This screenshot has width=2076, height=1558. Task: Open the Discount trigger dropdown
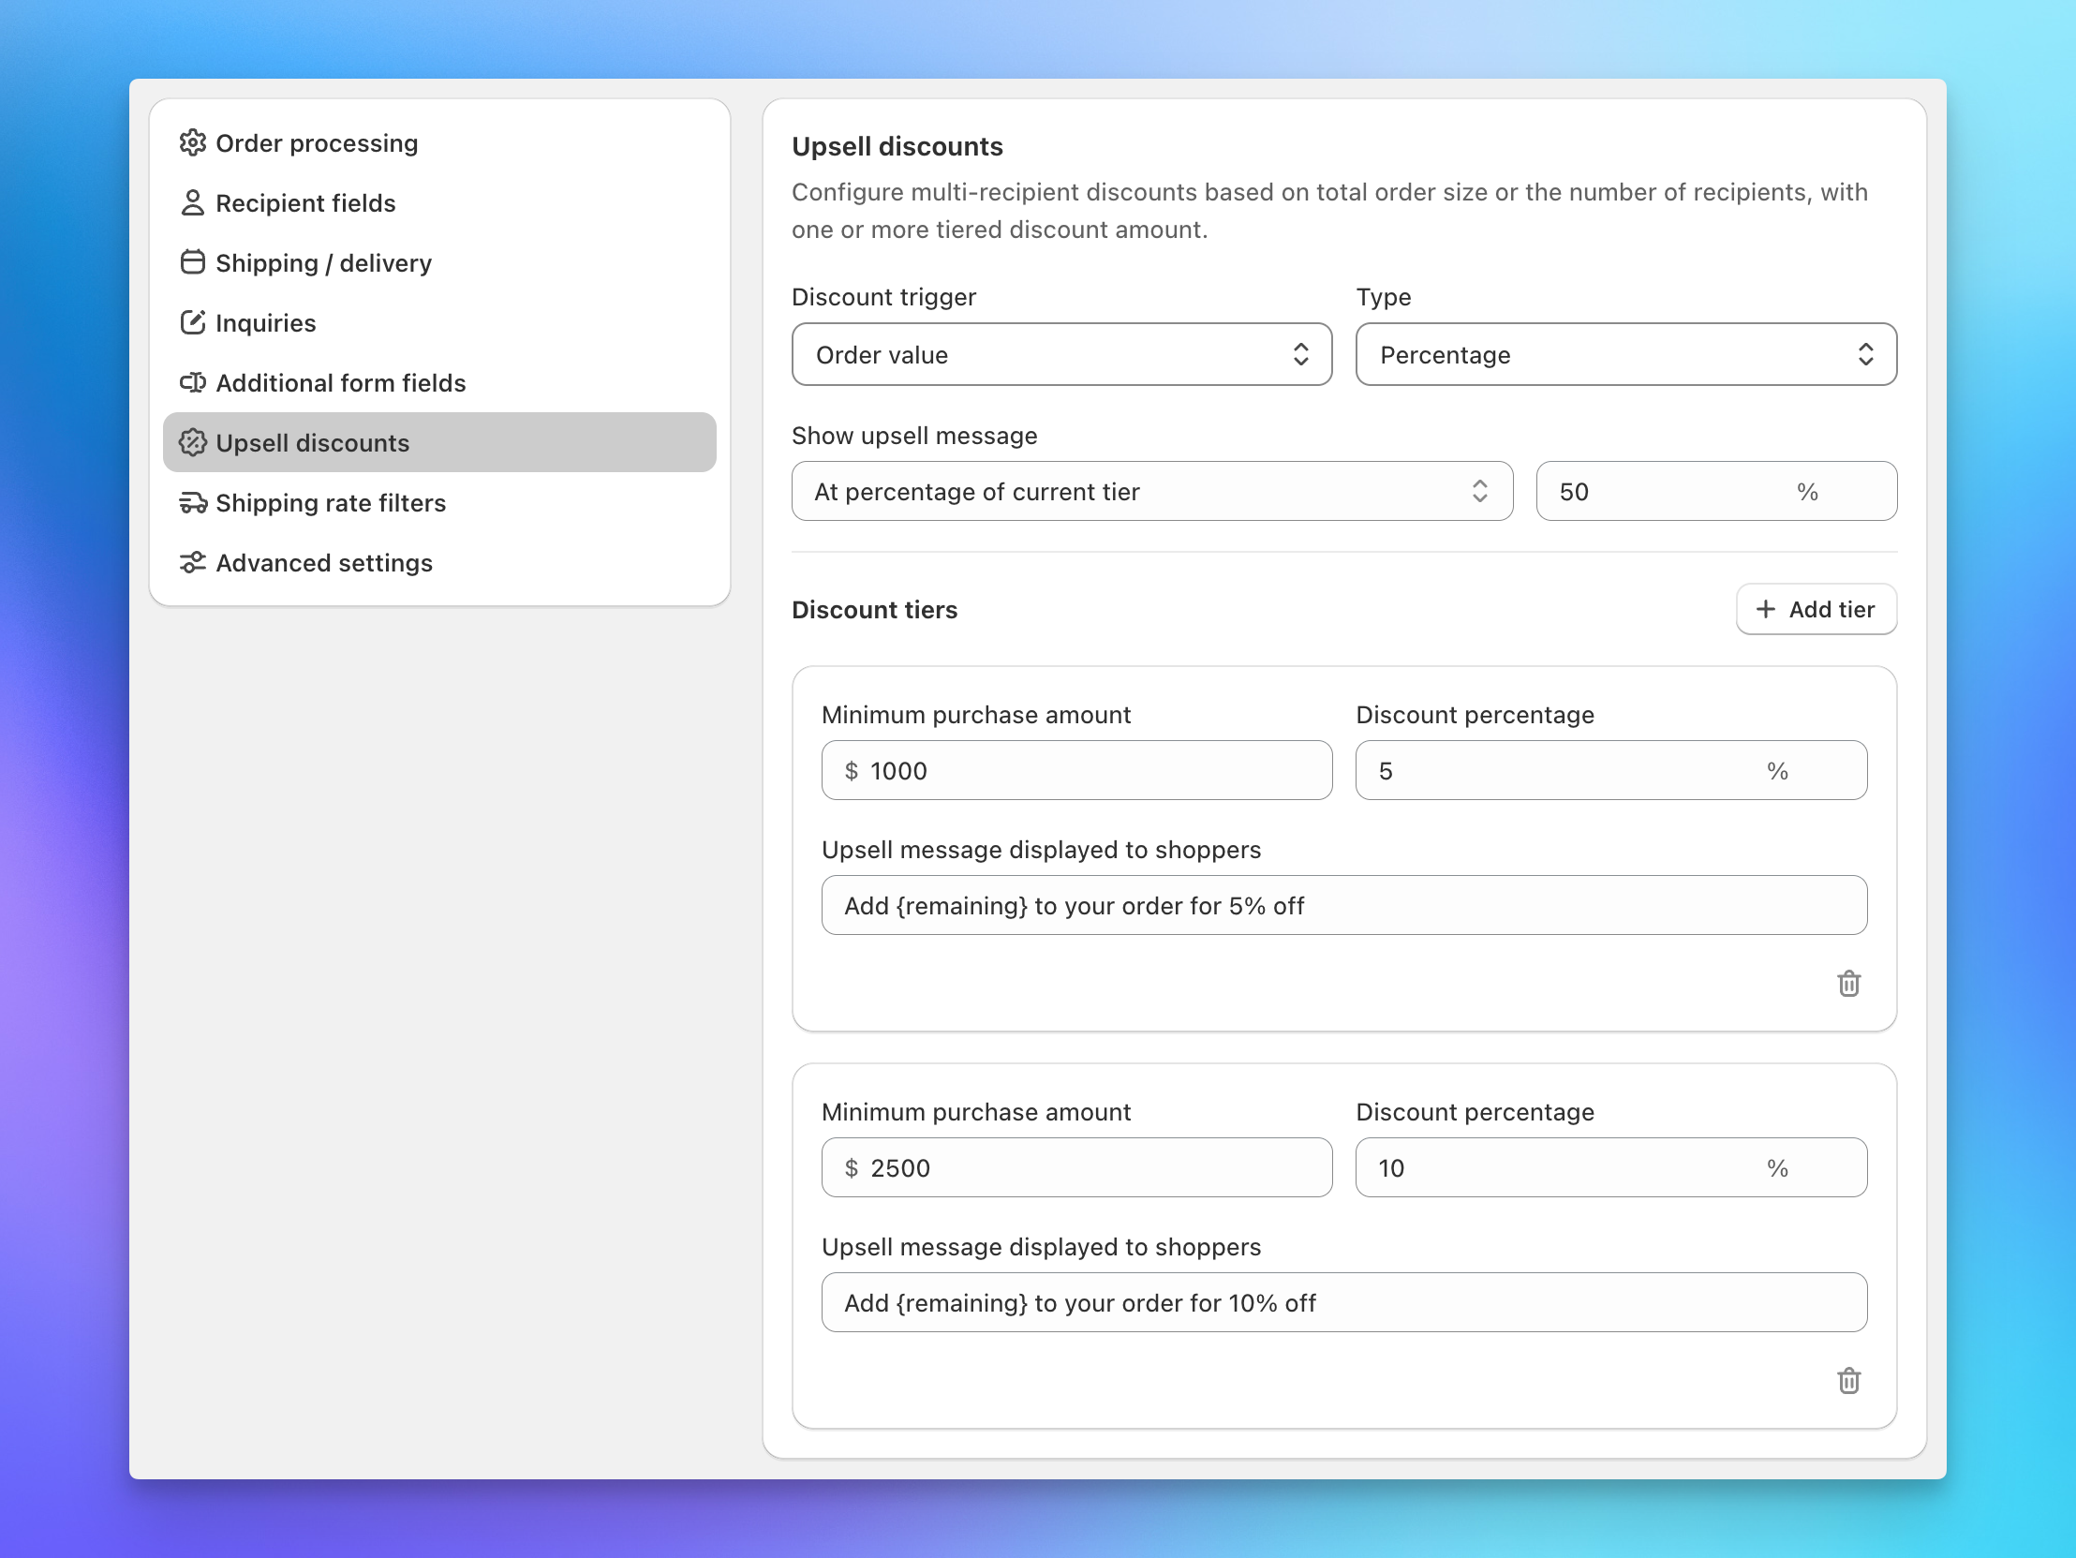(1061, 355)
